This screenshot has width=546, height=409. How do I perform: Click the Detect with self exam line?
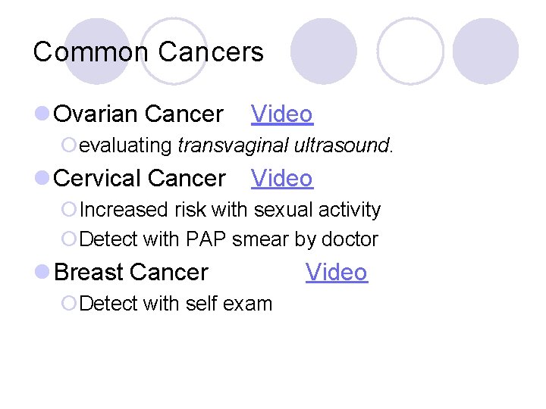(175, 304)
